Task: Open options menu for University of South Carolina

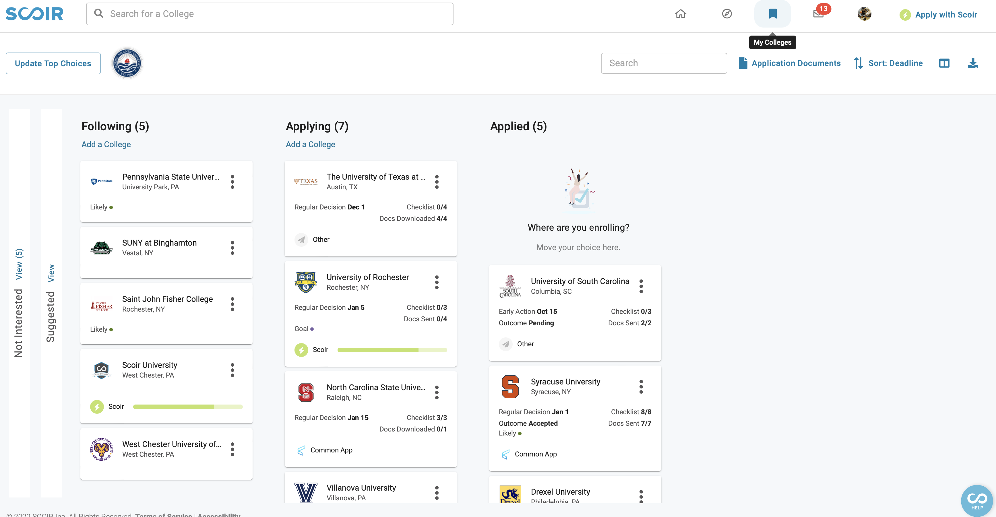Action: [641, 286]
